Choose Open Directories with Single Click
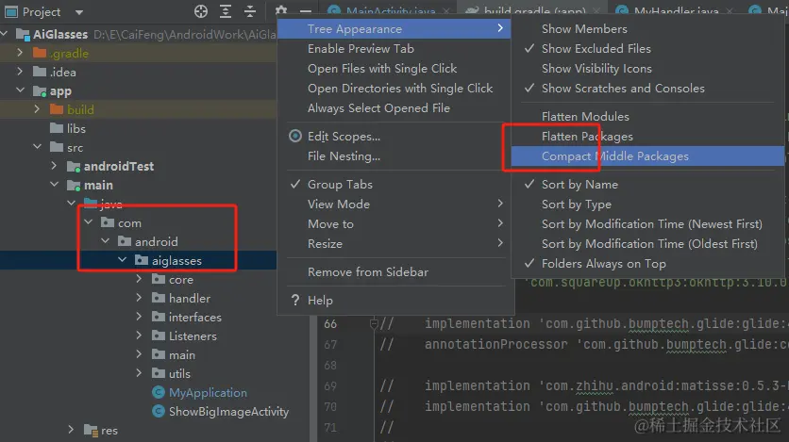 400,89
